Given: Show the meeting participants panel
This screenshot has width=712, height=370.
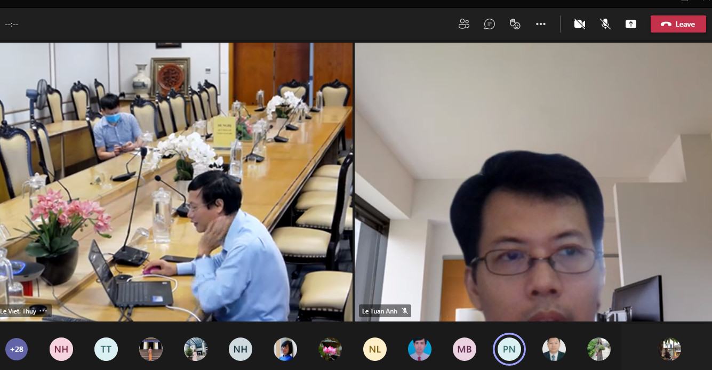Looking at the screenshot, I should (x=463, y=24).
